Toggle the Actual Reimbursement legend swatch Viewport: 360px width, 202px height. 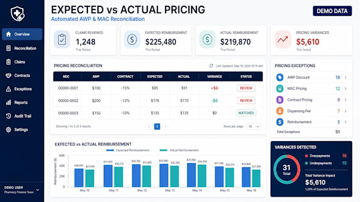[x=164, y=150]
